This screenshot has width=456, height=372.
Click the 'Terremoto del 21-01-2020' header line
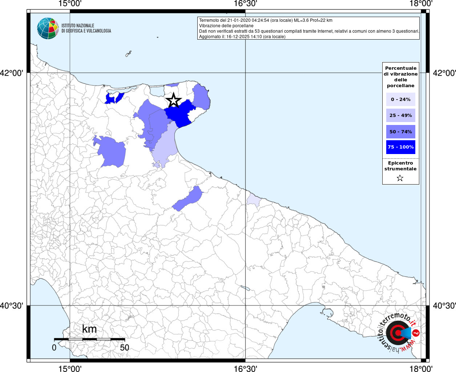[266, 20]
